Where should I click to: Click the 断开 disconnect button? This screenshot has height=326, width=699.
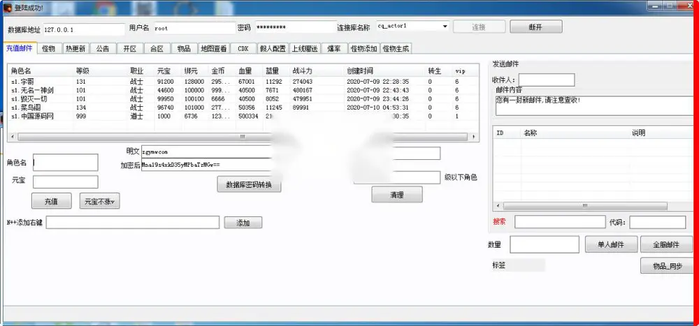point(536,27)
